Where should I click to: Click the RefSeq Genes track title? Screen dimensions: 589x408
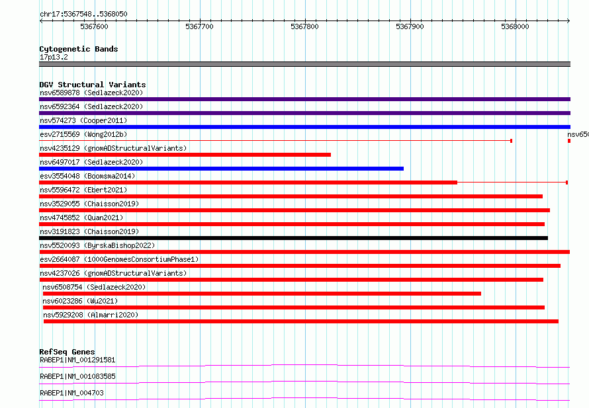(x=67, y=352)
